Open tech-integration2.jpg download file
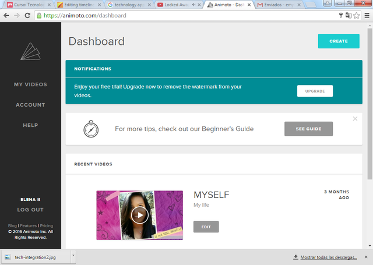Image resolution: width=373 pixels, height=265 pixels. point(35,257)
